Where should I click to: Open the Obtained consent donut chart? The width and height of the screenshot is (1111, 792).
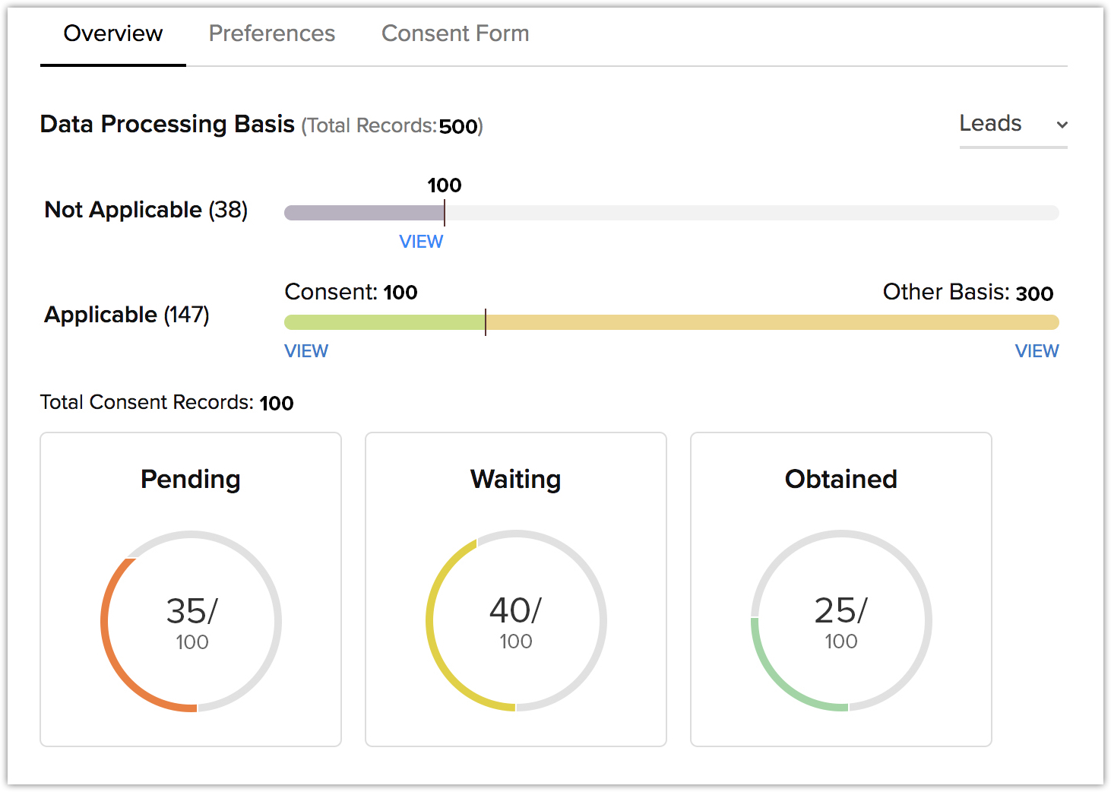[x=840, y=621]
